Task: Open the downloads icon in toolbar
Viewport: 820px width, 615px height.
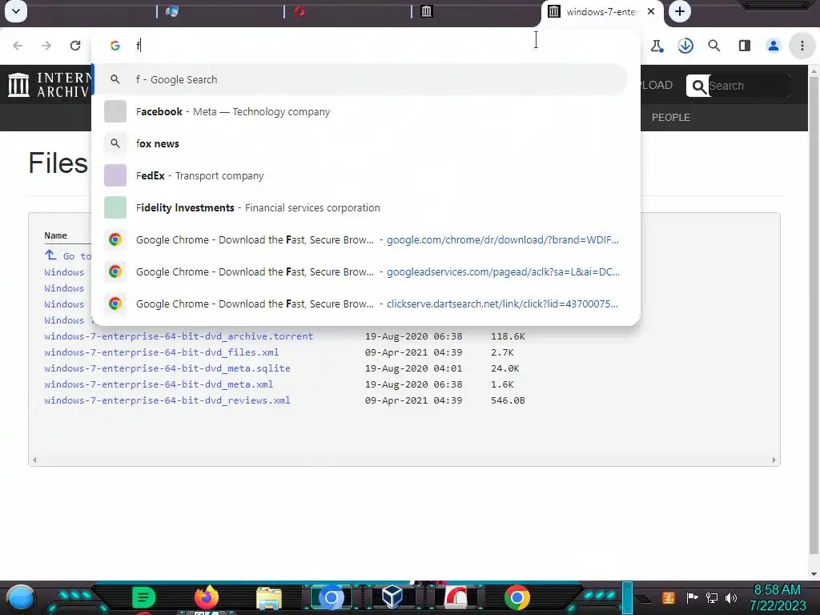Action: (x=685, y=46)
